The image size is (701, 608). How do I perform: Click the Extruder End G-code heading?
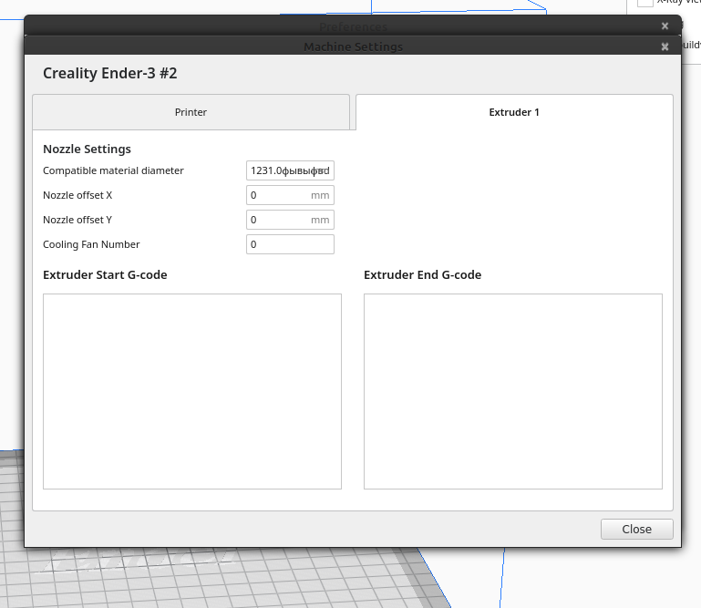pyautogui.click(x=422, y=274)
